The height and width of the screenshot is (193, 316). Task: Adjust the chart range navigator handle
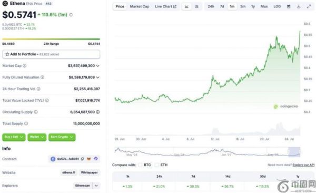coord(294,152)
